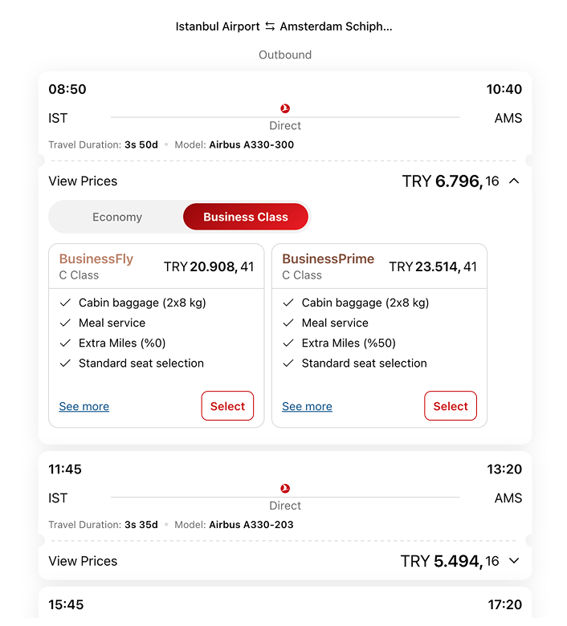Image resolution: width=567 pixels, height=626 pixels.
Task: Click the BusinessPrime fare title
Action: [x=328, y=258]
